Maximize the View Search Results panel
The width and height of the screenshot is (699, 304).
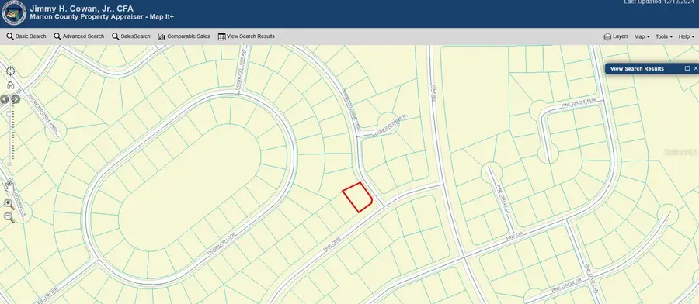click(687, 68)
